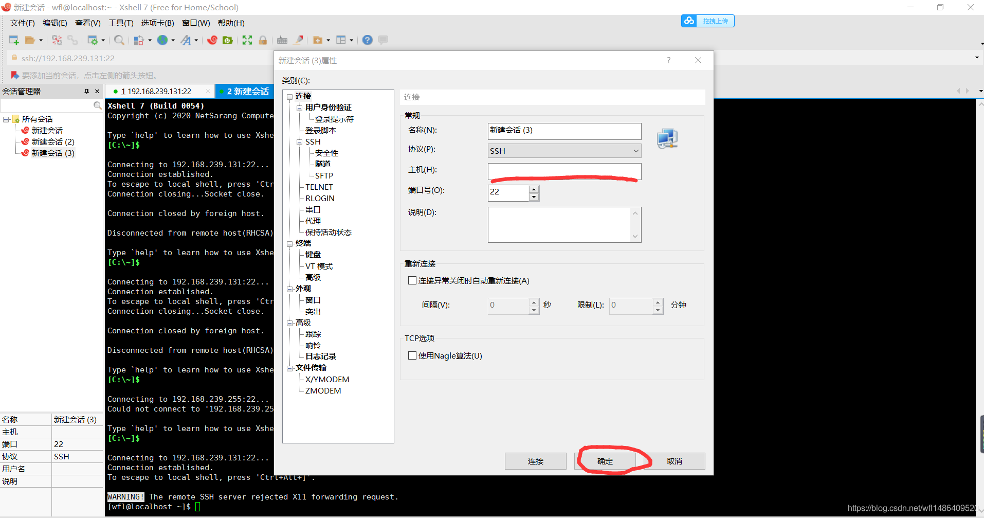Click the 主机(H) host input field
The width and height of the screenshot is (984, 518).
tap(564, 171)
